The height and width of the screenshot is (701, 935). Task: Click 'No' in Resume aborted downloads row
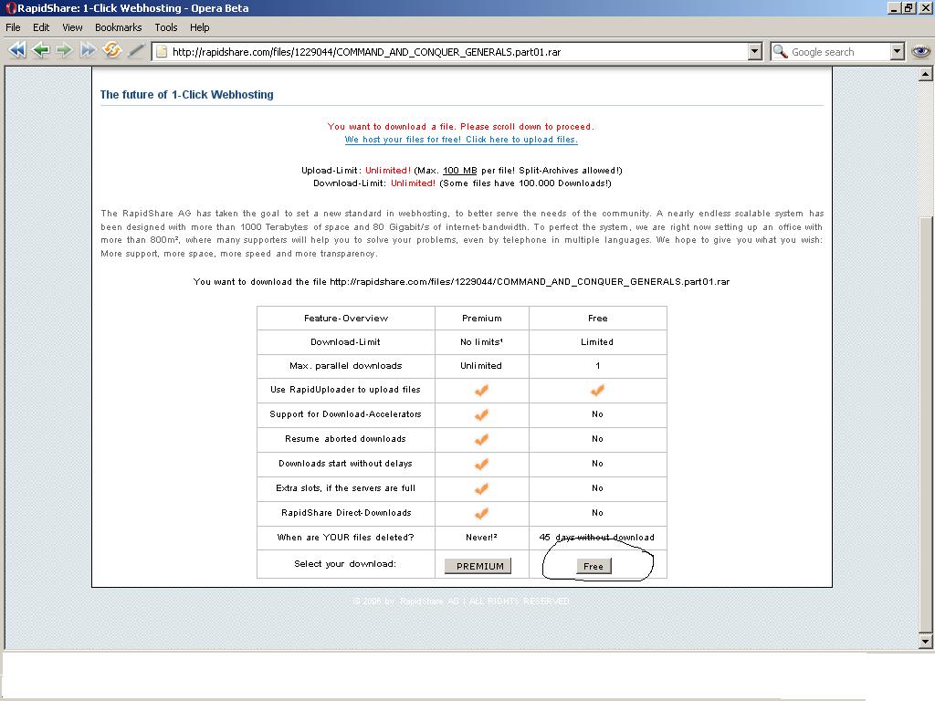tap(597, 439)
